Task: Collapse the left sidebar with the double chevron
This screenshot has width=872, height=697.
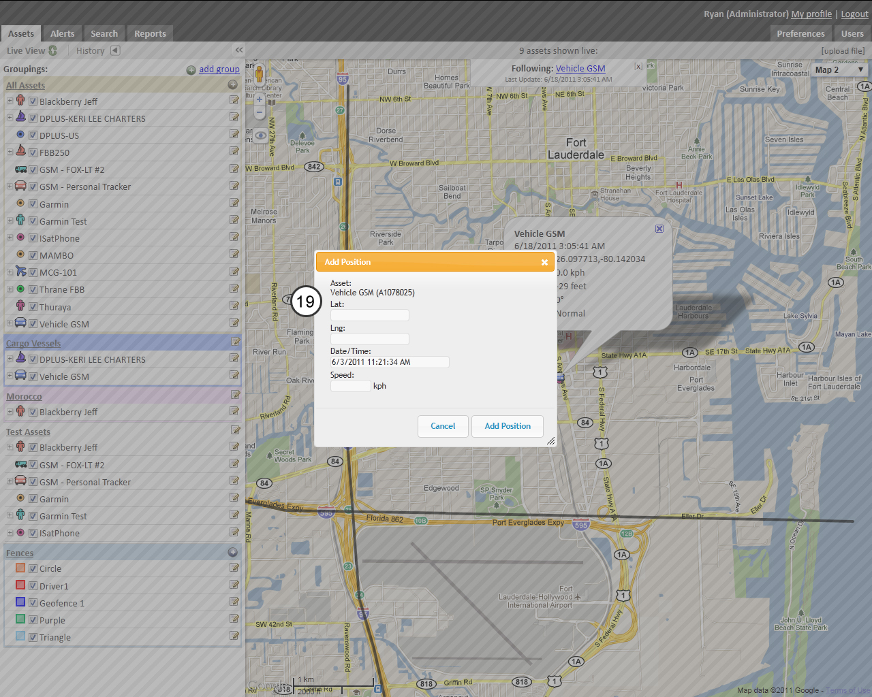Action: pos(238,50)
